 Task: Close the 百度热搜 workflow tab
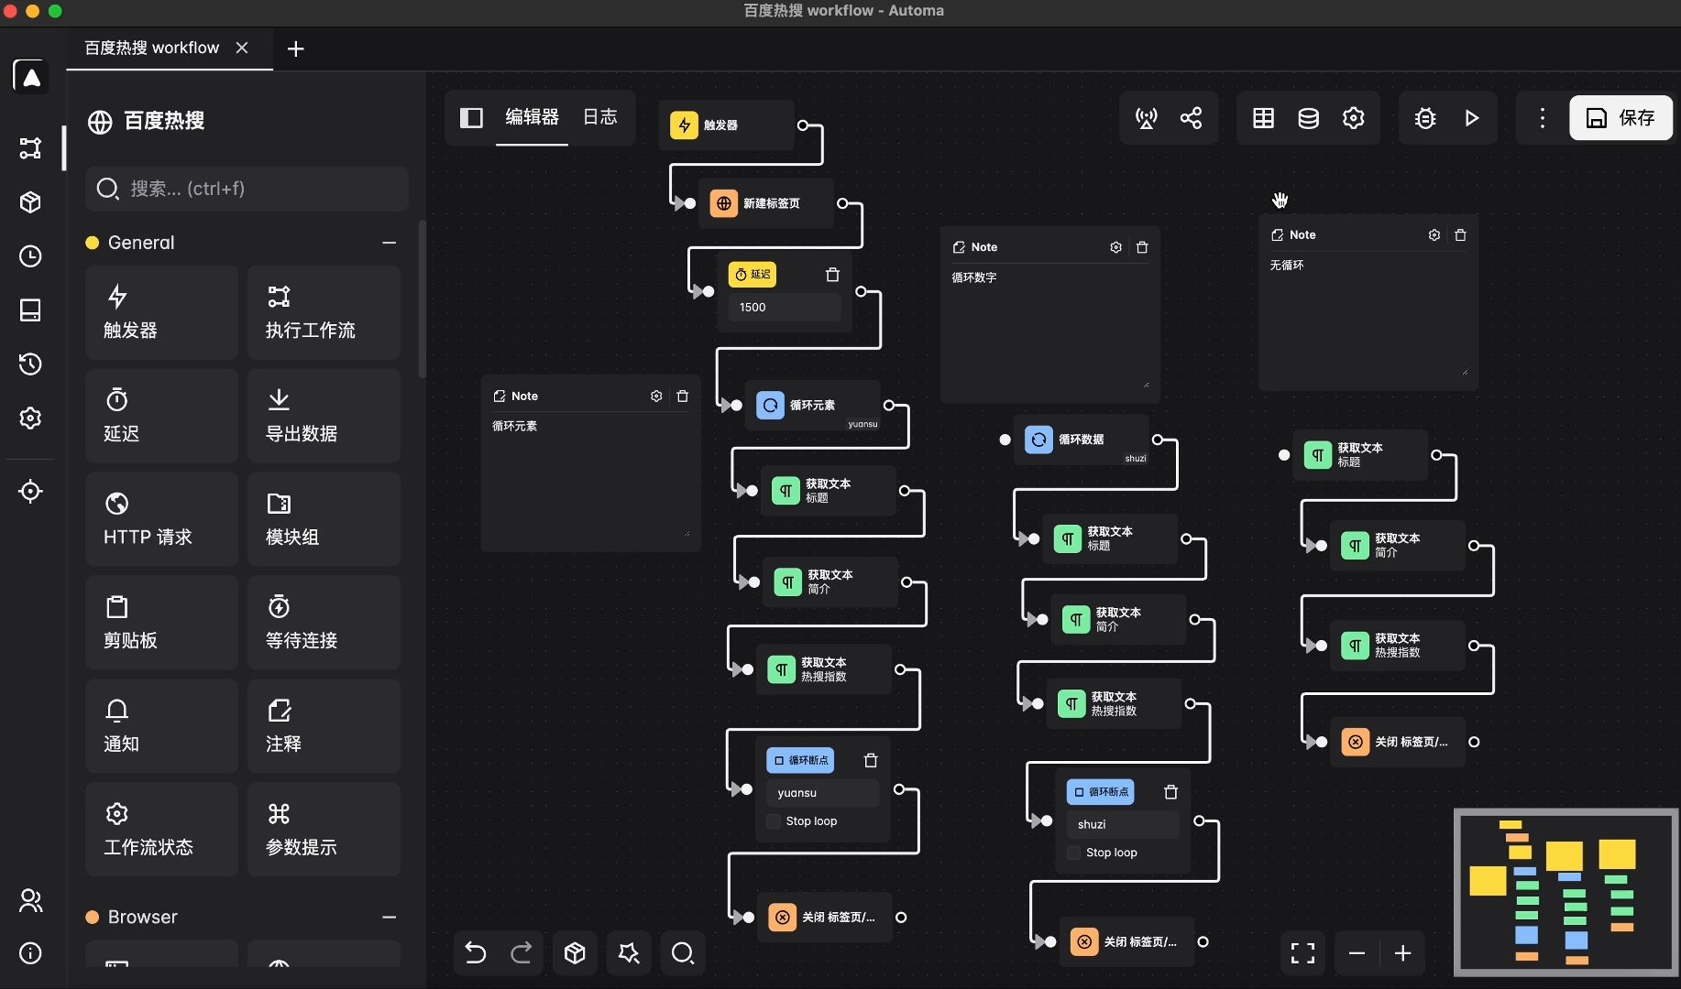point(242,48)
